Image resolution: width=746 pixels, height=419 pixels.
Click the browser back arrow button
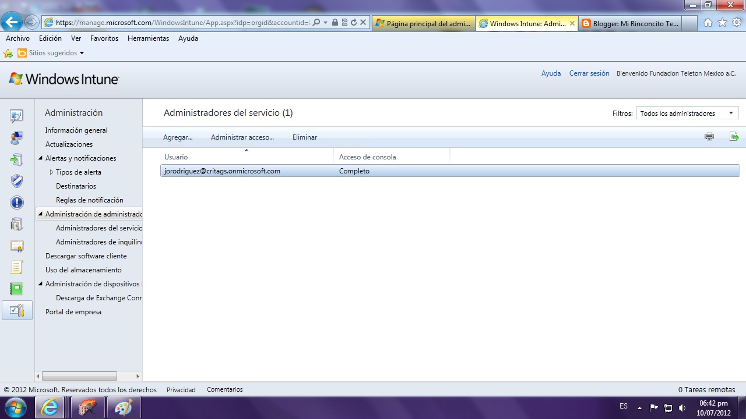click(12, 22)
